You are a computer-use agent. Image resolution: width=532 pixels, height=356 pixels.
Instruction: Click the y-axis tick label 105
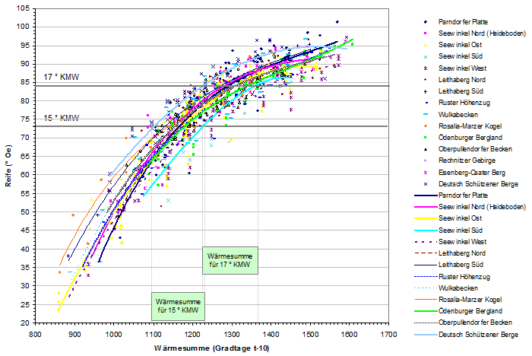tap(23, 8)
